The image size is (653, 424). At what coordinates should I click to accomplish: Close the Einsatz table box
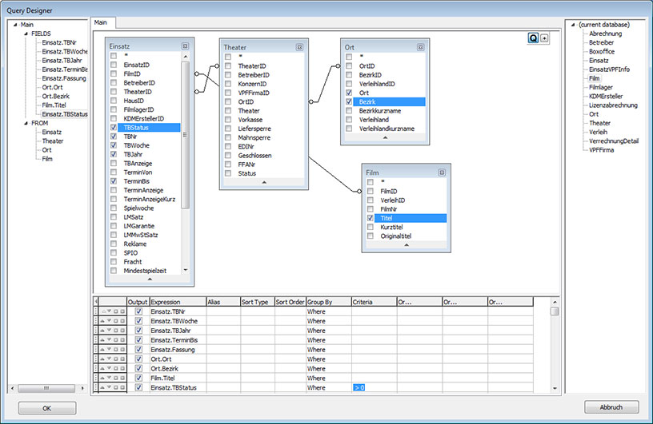(185, 46)
